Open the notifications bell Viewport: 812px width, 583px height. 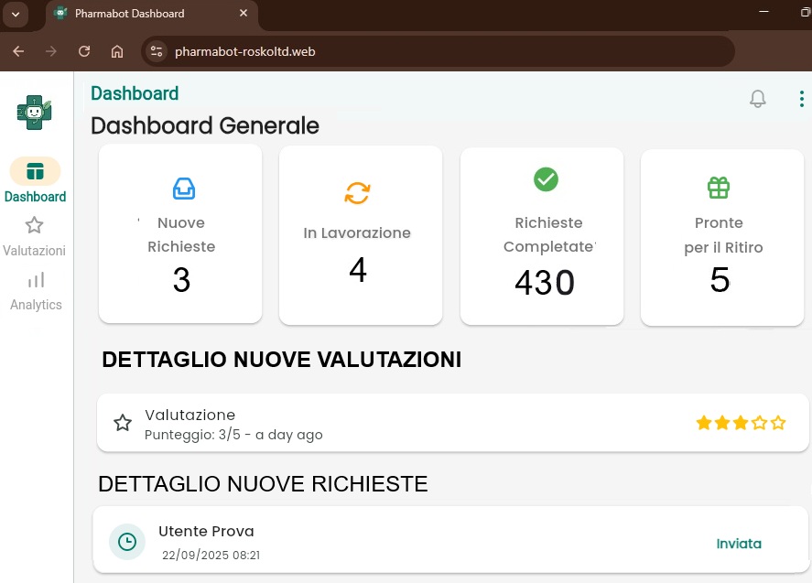(758, 98)
